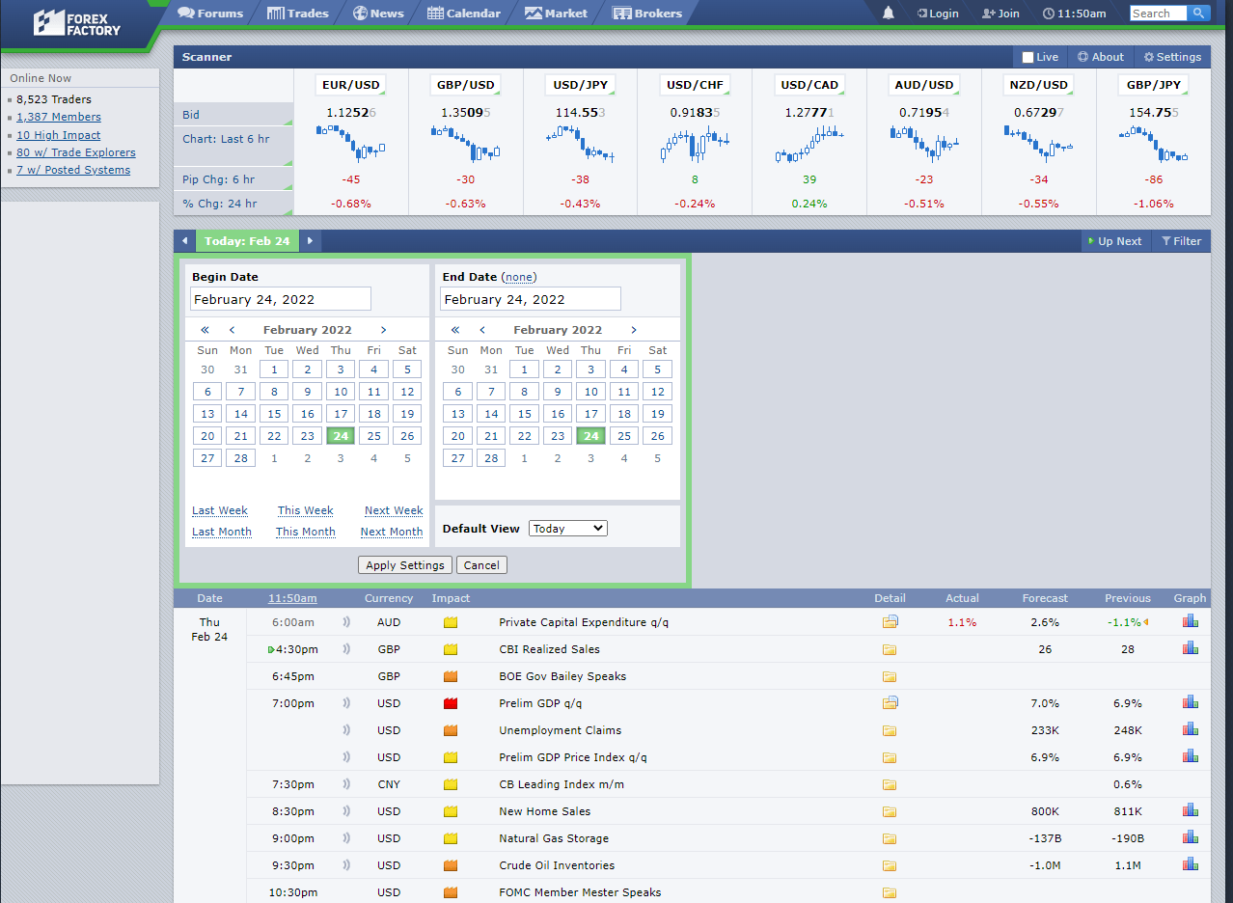
Task: Click the Up Next button
Action: (x=1114, y=241)
